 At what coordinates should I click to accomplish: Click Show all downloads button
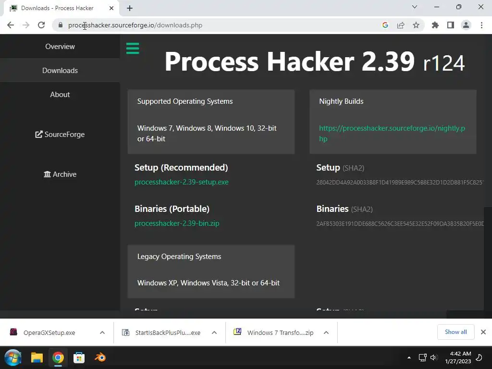click(x=455, y=332)
